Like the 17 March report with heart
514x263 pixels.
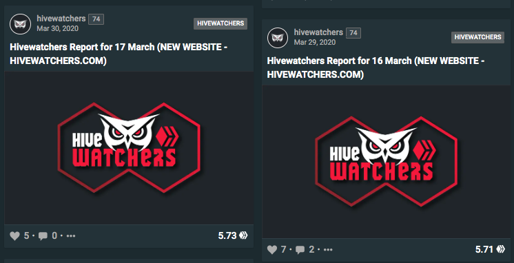[14, 236]
